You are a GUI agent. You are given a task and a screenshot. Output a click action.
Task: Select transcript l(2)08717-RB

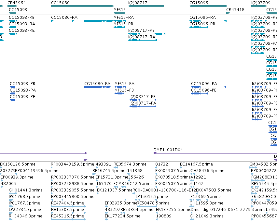(x=146, y=34)
